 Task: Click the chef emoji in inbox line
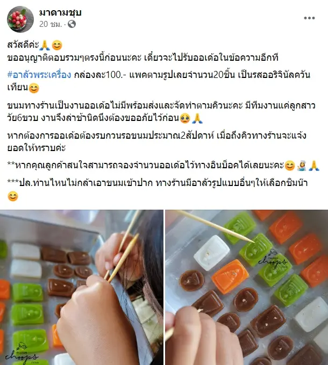tap(302, 166)
